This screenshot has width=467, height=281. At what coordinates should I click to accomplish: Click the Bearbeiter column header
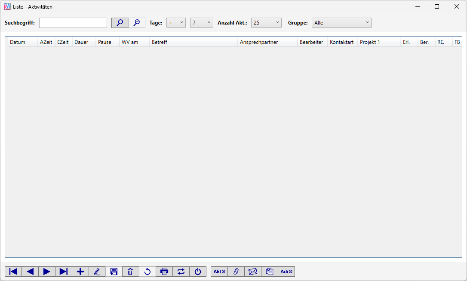313,42
